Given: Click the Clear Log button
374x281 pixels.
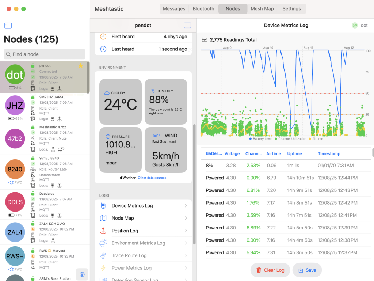Looking at the screenshot, I should tap(270, 270).
